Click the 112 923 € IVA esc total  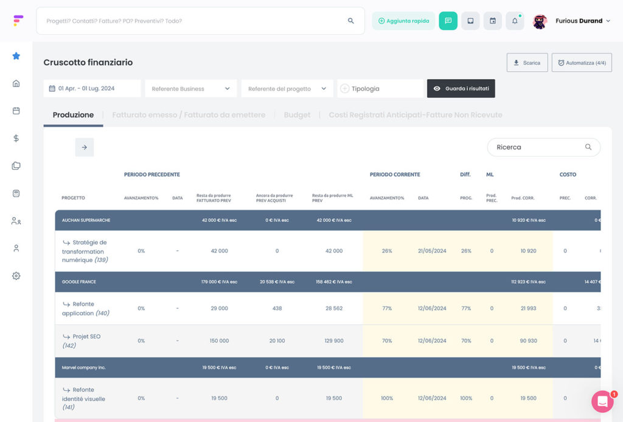528,282
